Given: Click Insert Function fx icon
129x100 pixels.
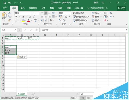Looking at the screenshot, I should coord(37,30).
